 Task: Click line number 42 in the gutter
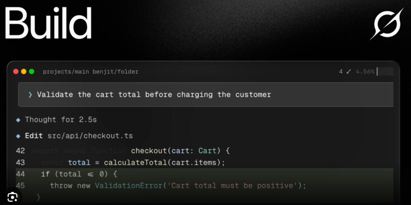point(21,151)
